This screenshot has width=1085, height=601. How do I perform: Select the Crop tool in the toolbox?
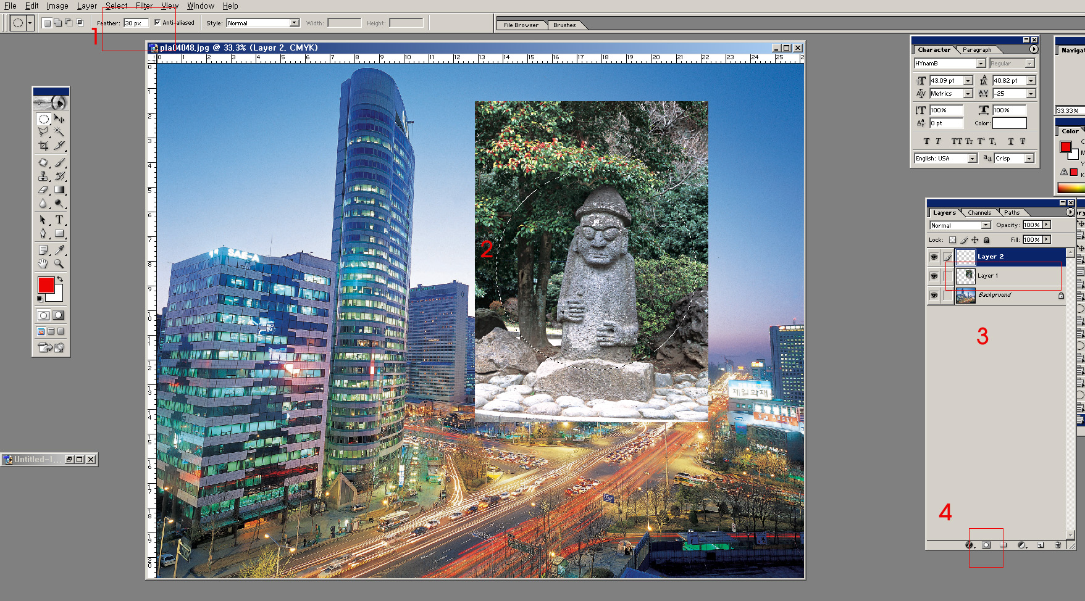point(43,146)
